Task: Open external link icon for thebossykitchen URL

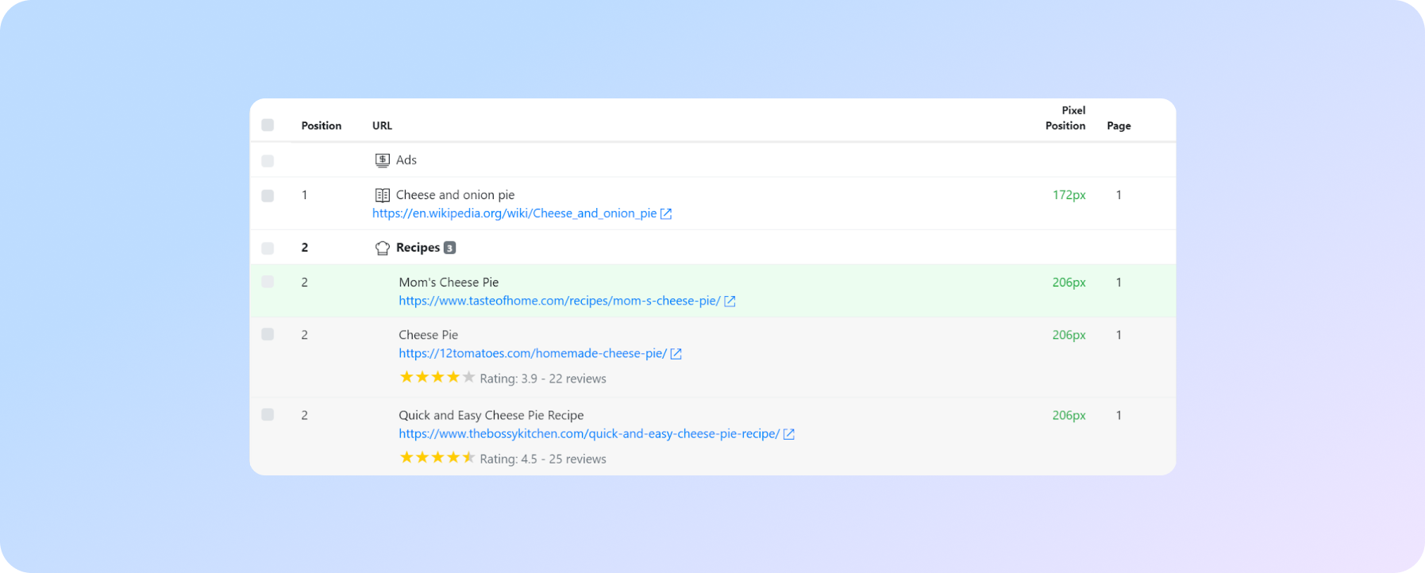Action: (x=788, y=434)
